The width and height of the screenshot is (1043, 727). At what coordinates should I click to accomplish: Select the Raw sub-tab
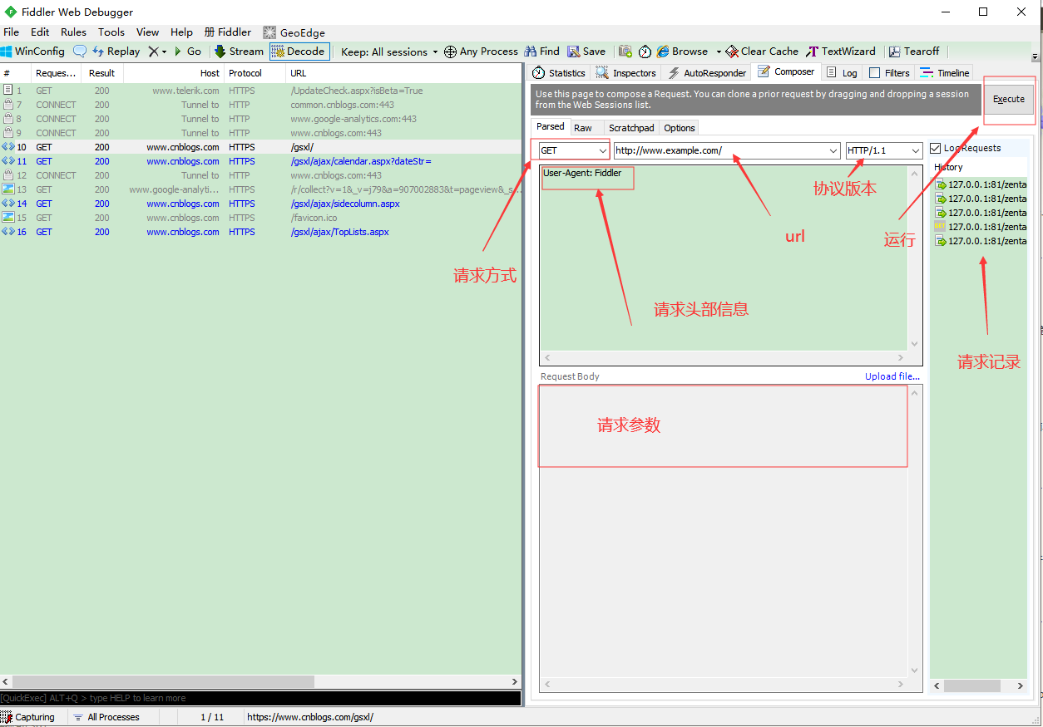pyautogui.click(x=583, y=127)
